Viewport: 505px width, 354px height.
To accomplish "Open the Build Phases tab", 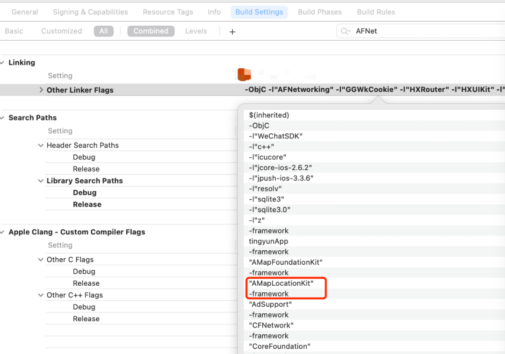I will click(320, 12).
